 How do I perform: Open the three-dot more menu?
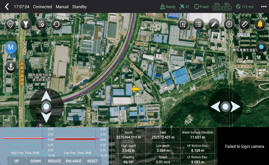coord(264,7)
